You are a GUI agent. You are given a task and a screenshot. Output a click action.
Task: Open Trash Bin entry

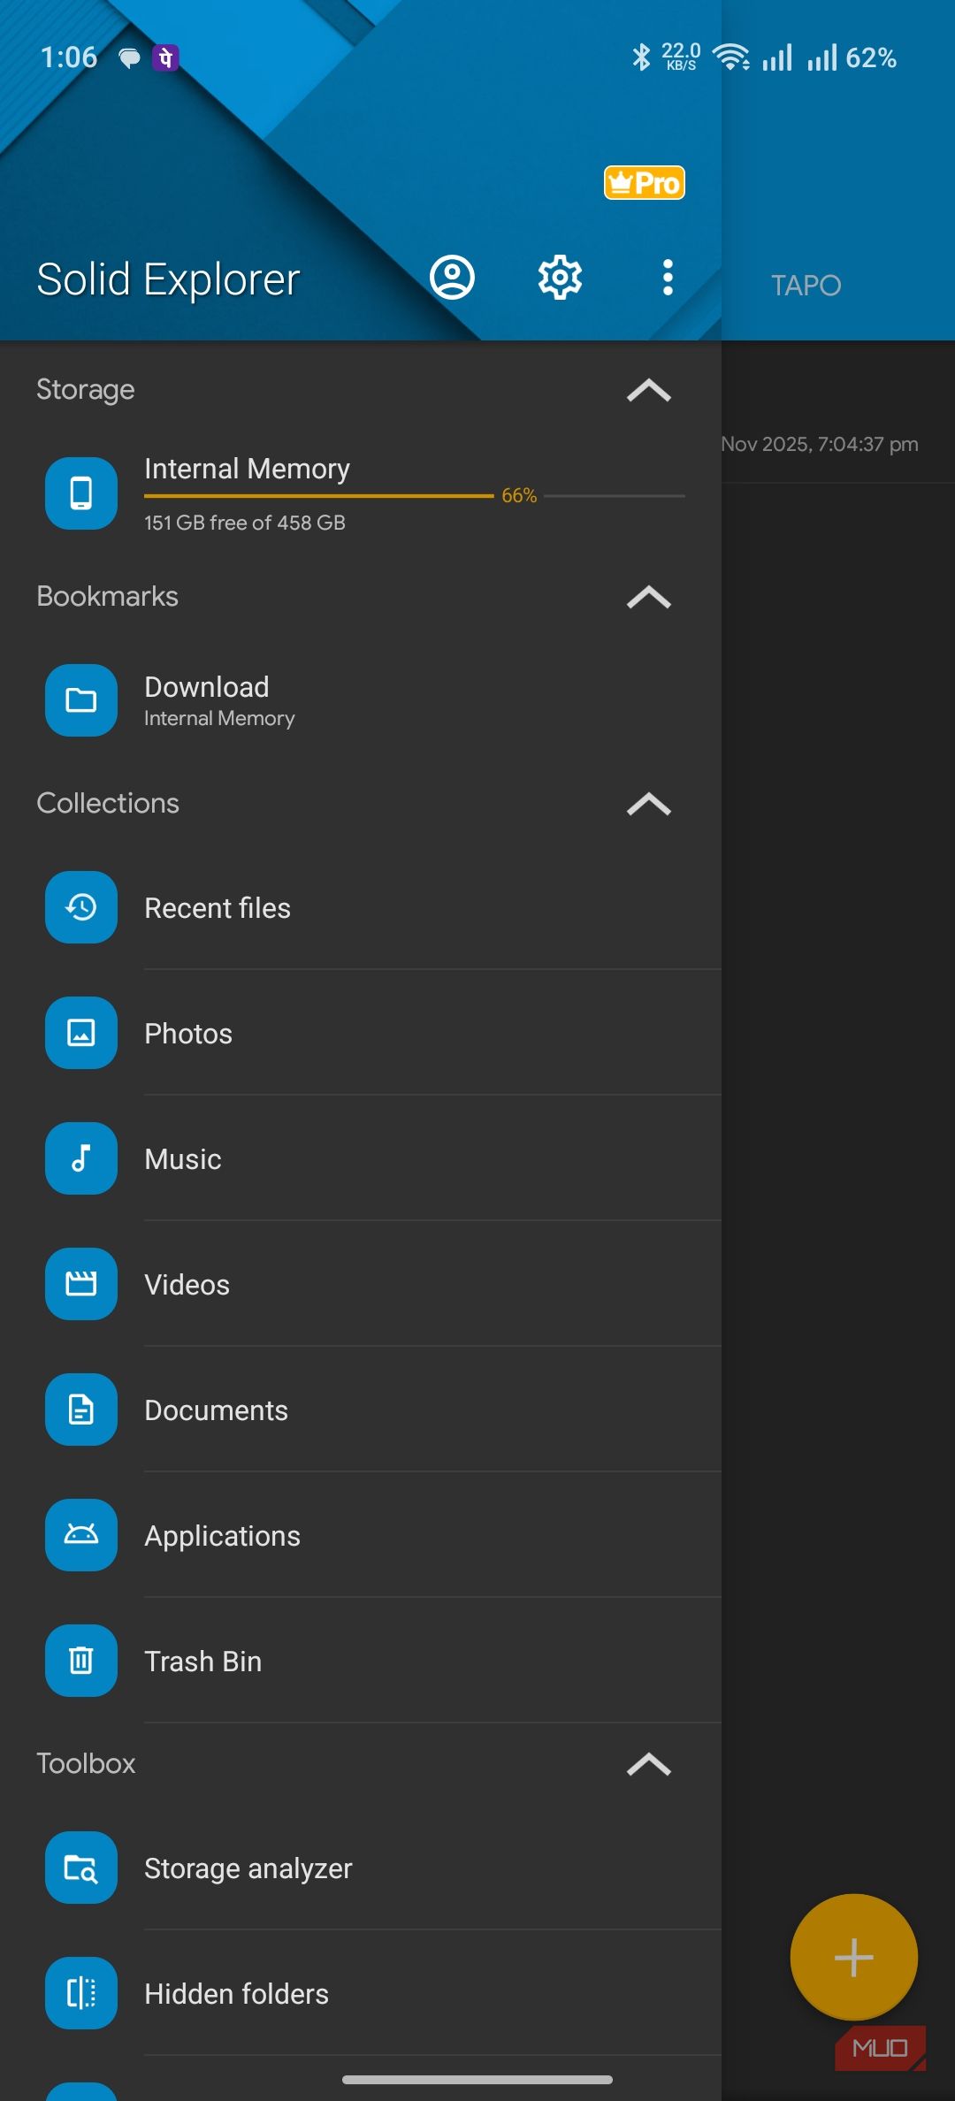coord(361,1661)
